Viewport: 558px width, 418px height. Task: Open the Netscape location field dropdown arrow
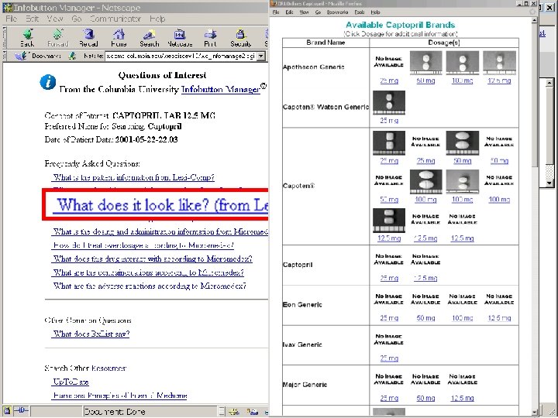261,57
